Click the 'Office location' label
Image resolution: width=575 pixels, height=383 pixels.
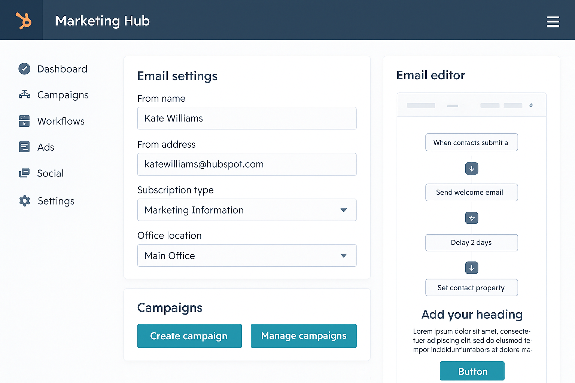[170, 236]
